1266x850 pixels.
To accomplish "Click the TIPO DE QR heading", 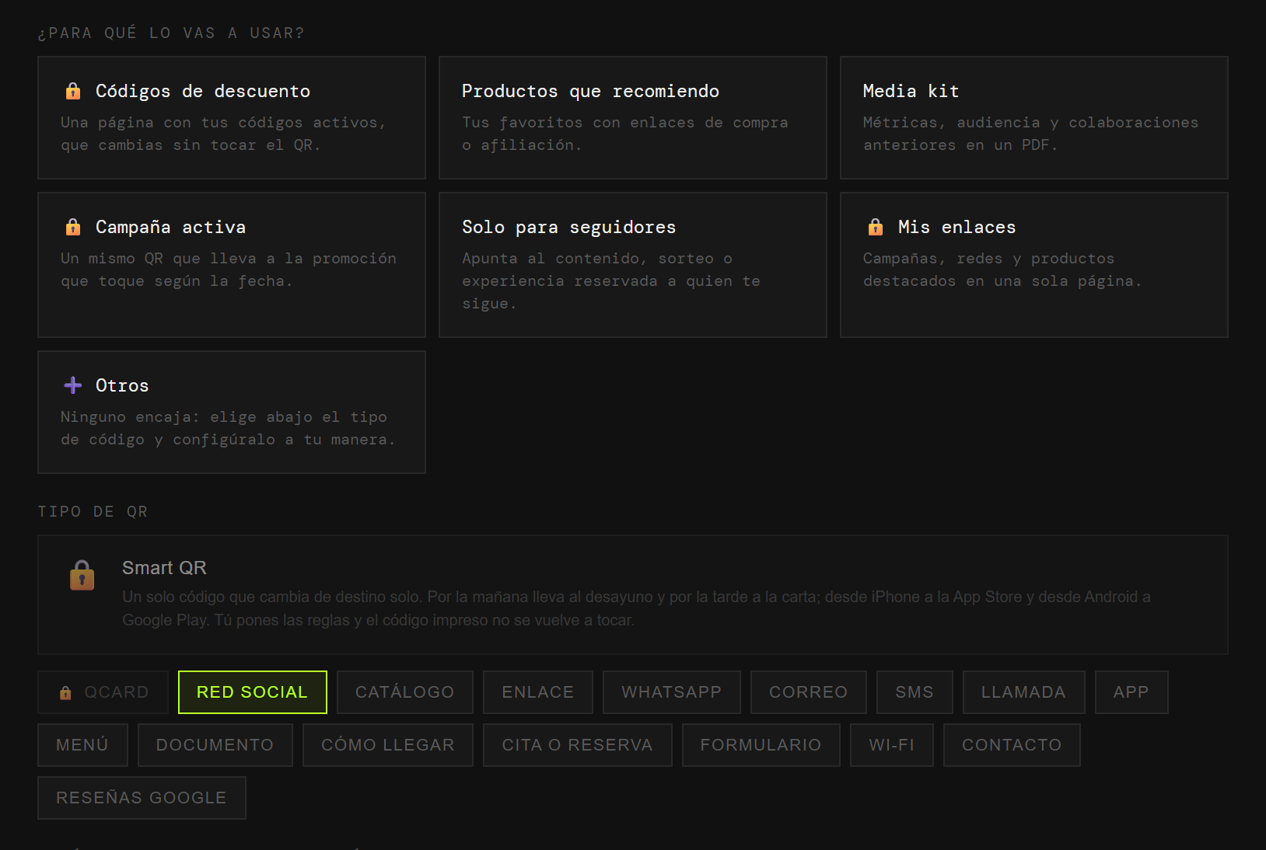I will (x=93, y=511).
